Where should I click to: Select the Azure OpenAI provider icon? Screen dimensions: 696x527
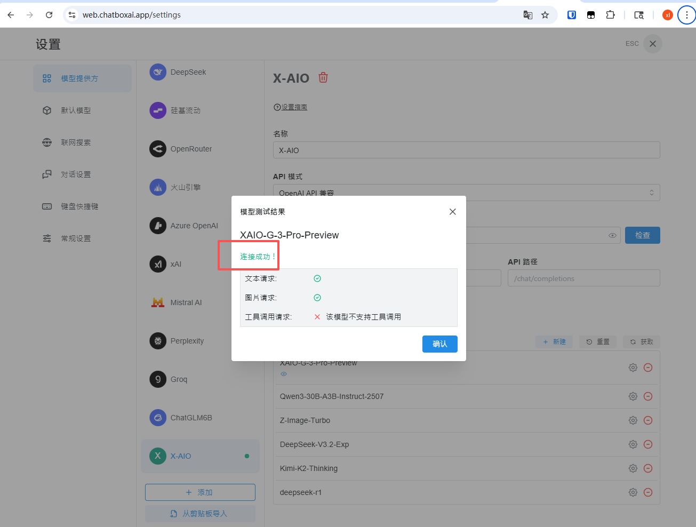158,226
